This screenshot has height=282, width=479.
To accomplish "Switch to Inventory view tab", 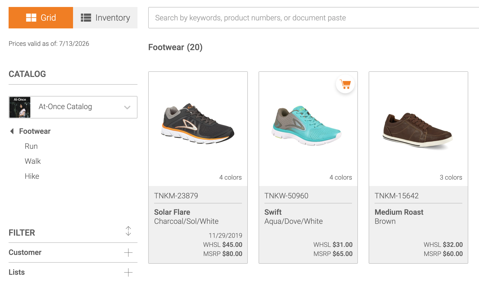I will pyautogui.click(x=105, y=18).
